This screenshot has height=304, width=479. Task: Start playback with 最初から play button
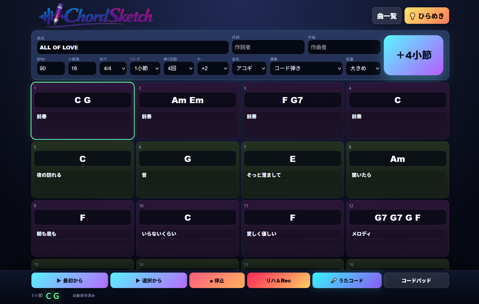pyautogui.click(x=70, y=280)
